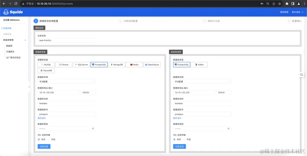The height and width of the screenshot is (156, 307).
Task: Select MySQL as source database type
Action: tap(46, 65)
